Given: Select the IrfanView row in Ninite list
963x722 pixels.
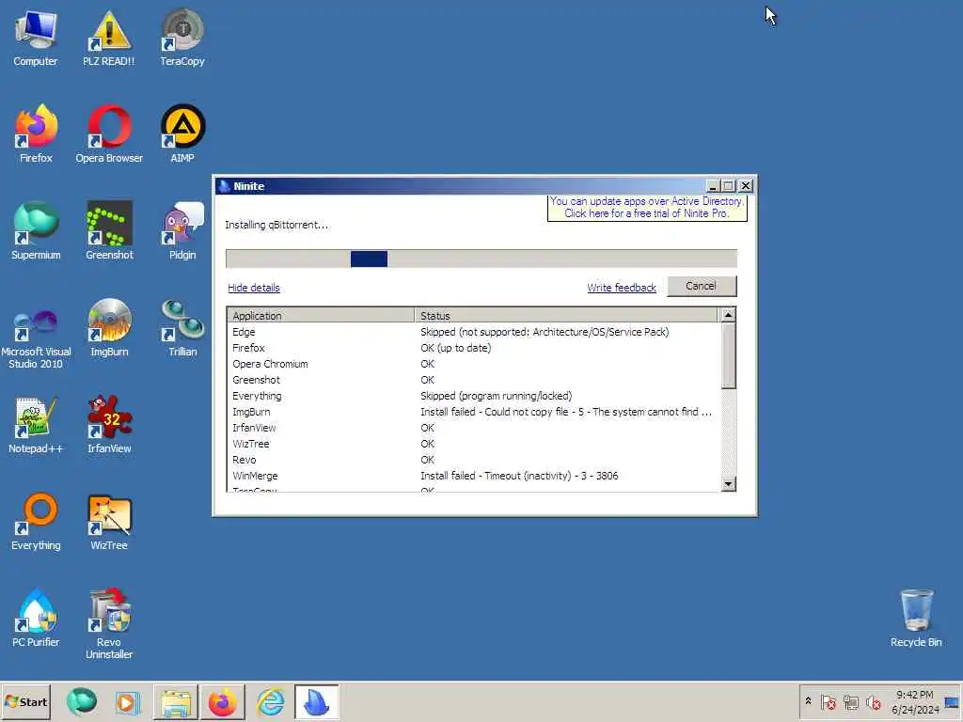Looking at the screenshot, I should pyautogui.click(x=473, y=428).
